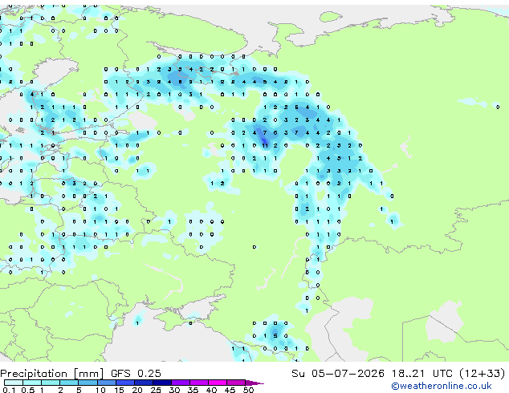Click the 'GFS 0.25' model label

tap(136, 373)
